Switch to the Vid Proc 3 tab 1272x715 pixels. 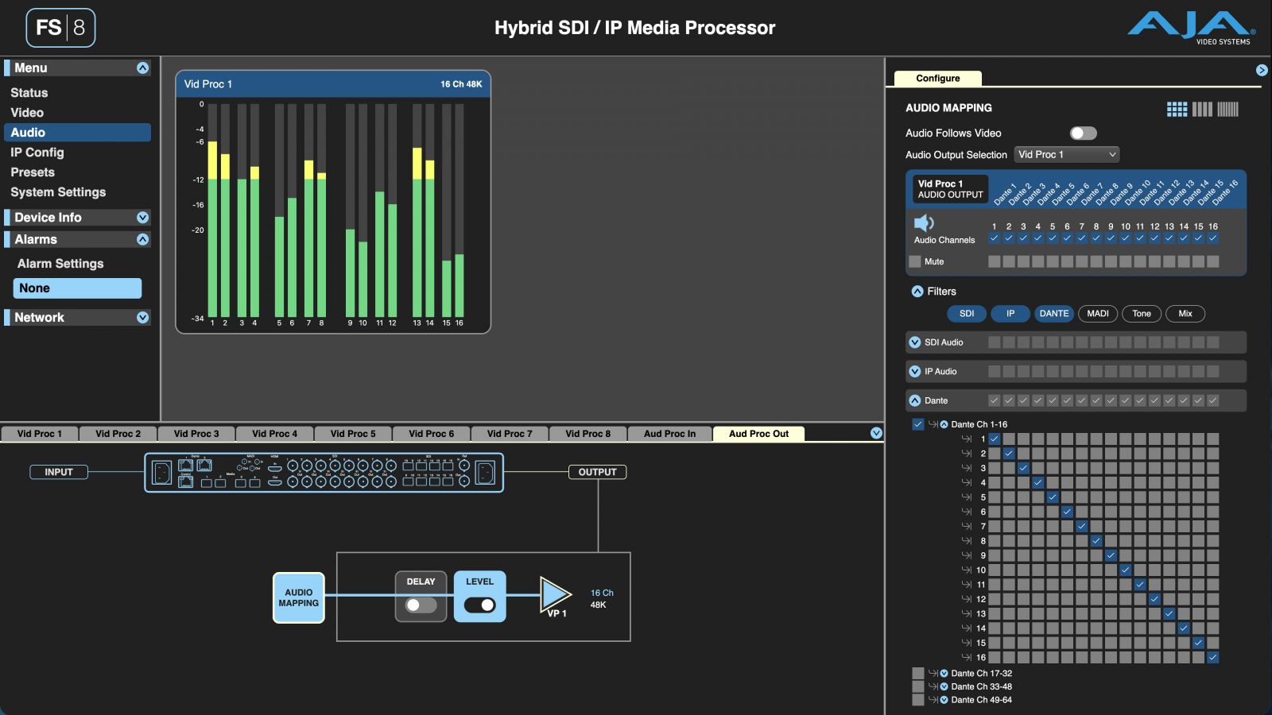tap(196, 434)
